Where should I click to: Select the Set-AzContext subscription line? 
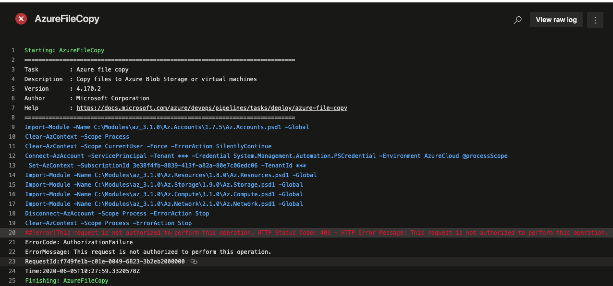click(164, 166)
